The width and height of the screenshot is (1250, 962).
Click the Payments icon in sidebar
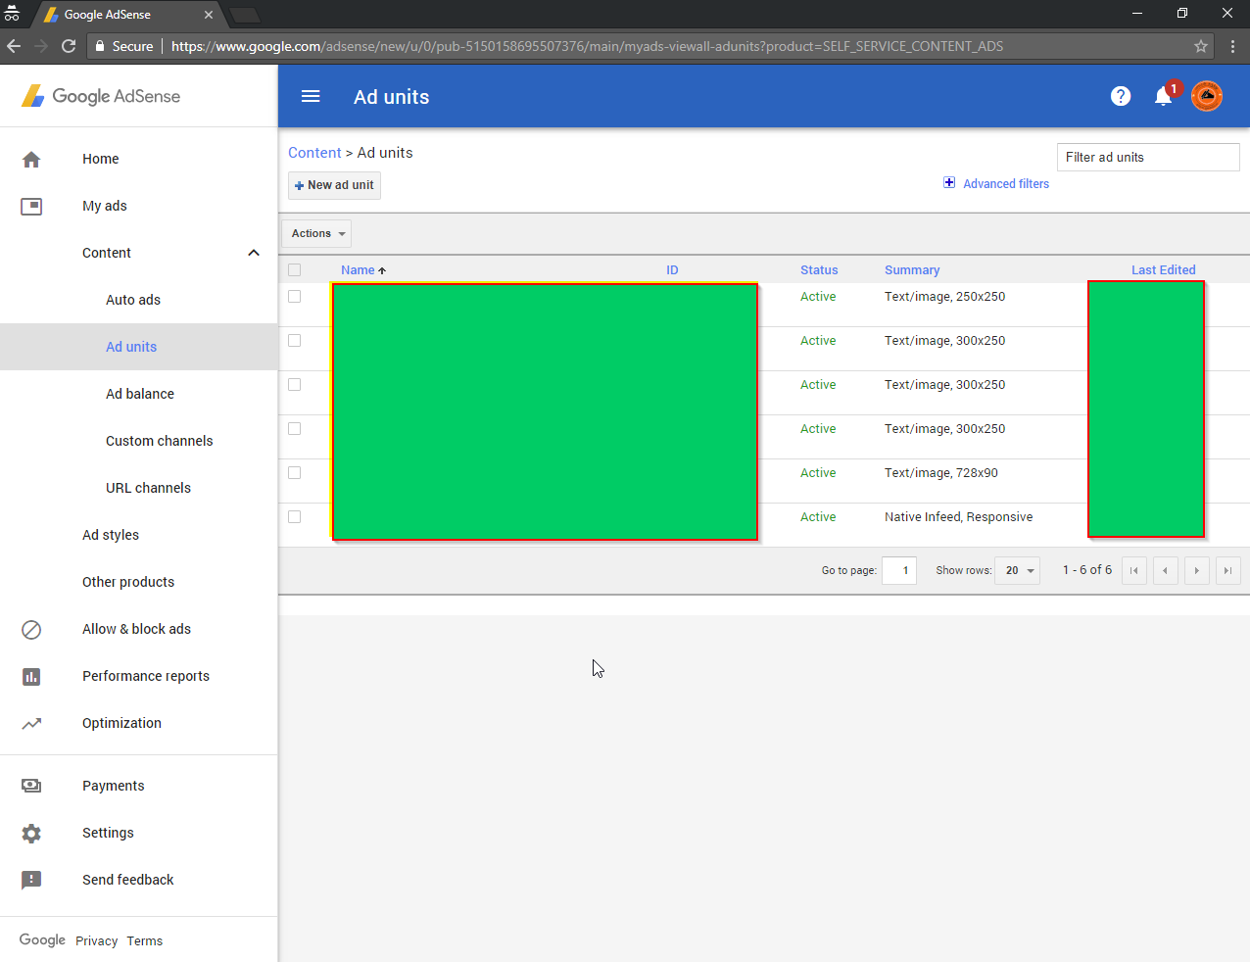pyautogui.click(x=31, y=786)
